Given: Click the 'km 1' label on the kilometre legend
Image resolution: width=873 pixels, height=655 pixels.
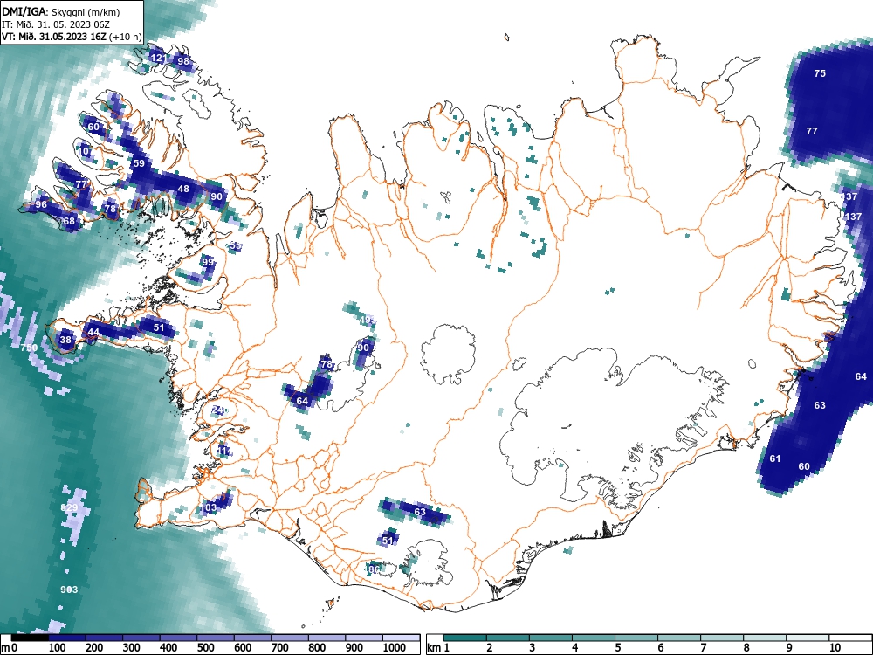Looking at the screenshot, I should coord(438,648).
